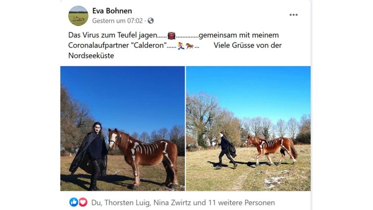This screenshot has height=210, width=373.
Task: Open the right photo of woman running
Action: pyautogui.click(x=248, y=128)
